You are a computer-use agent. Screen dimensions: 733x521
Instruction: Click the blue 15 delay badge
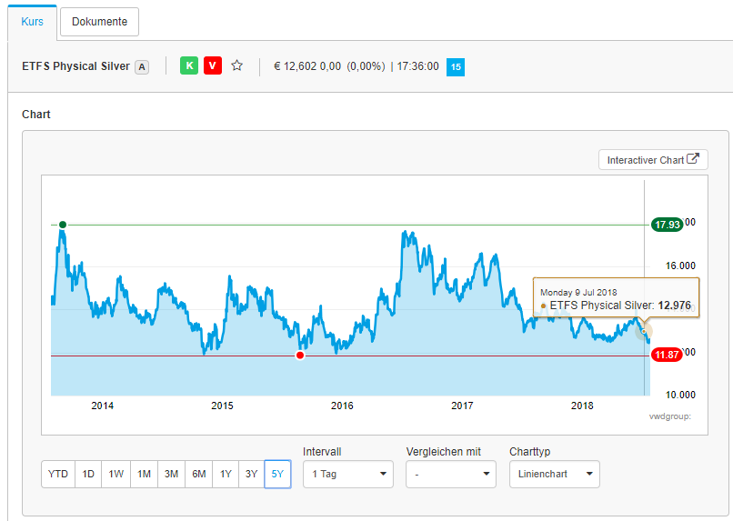[456, 66]
